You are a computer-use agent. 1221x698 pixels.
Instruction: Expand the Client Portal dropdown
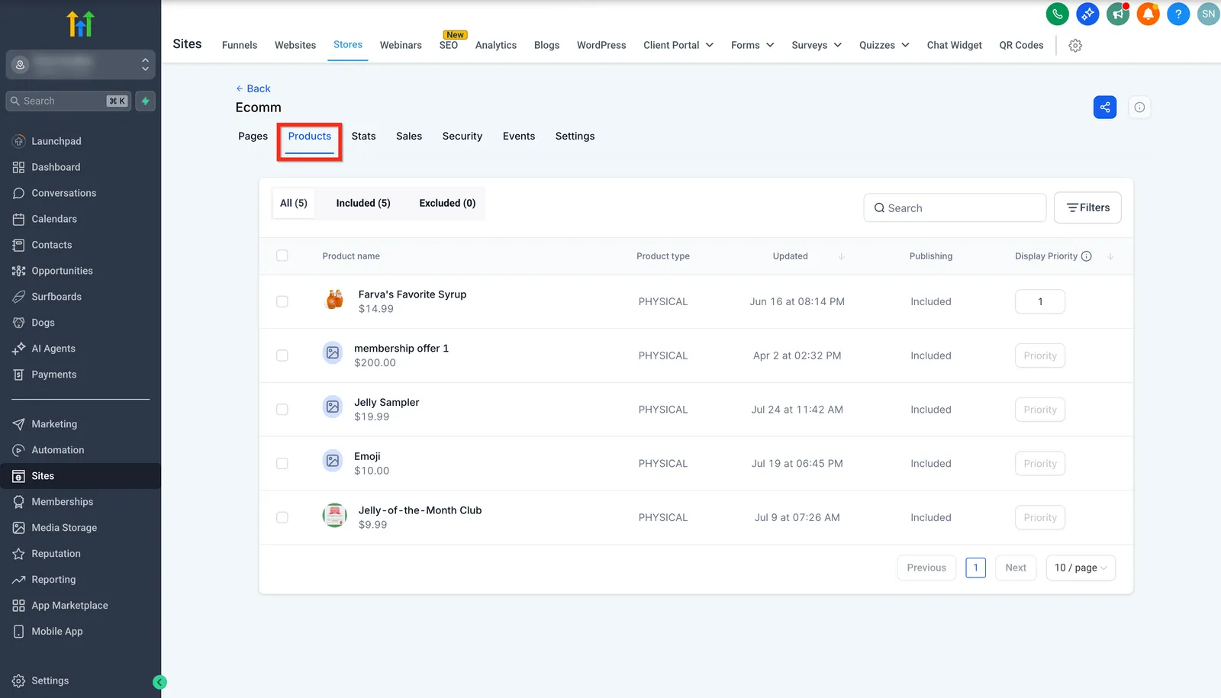point(678,45)
